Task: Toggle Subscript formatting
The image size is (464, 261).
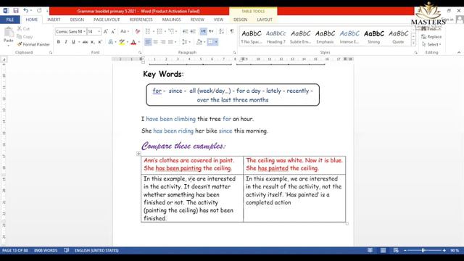Action: (x=93, y=42)
